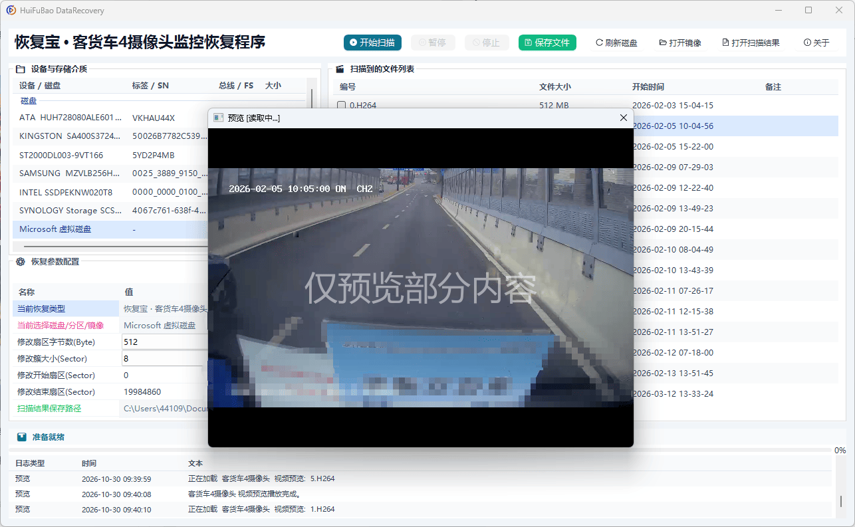
Task: Click the log panel scrollbar
Action: [840, 487]
